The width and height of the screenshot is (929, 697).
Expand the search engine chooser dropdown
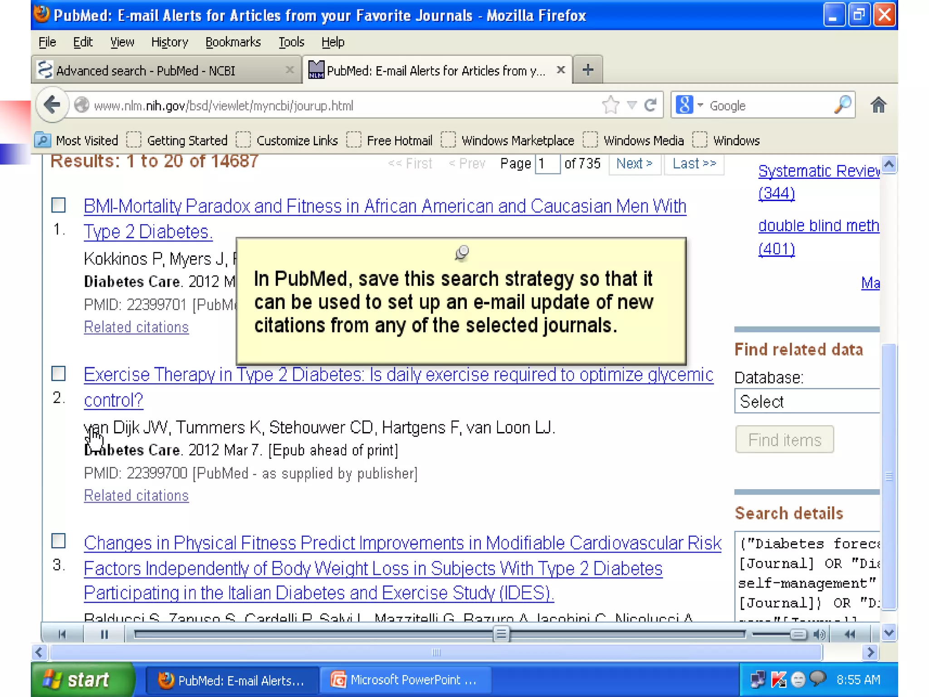pos(700,105)
